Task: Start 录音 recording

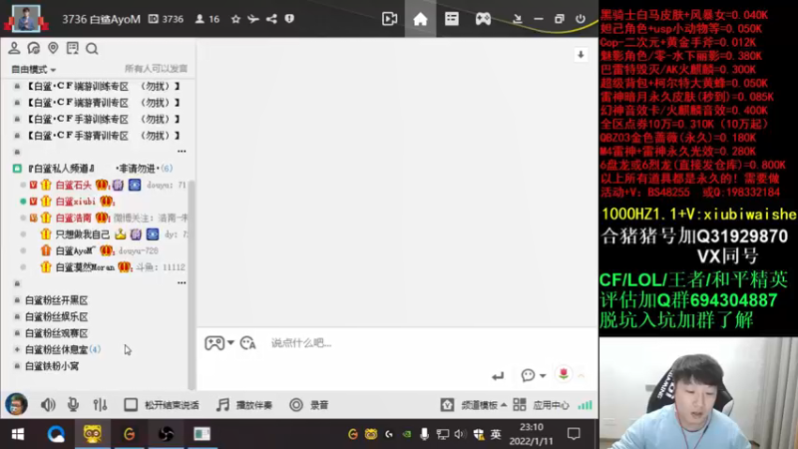Action: (309, 405)
